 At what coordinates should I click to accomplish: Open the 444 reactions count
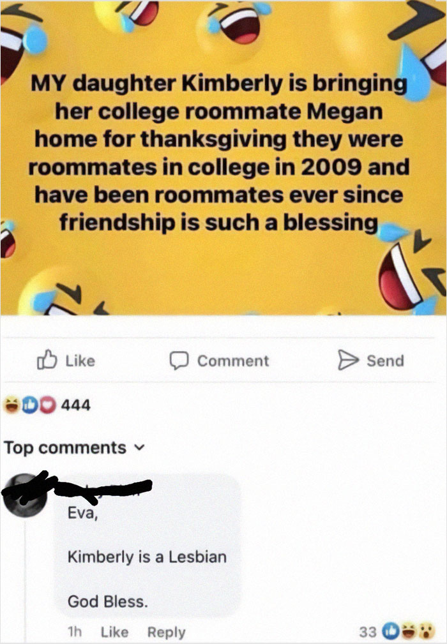(x=75, y=405)
